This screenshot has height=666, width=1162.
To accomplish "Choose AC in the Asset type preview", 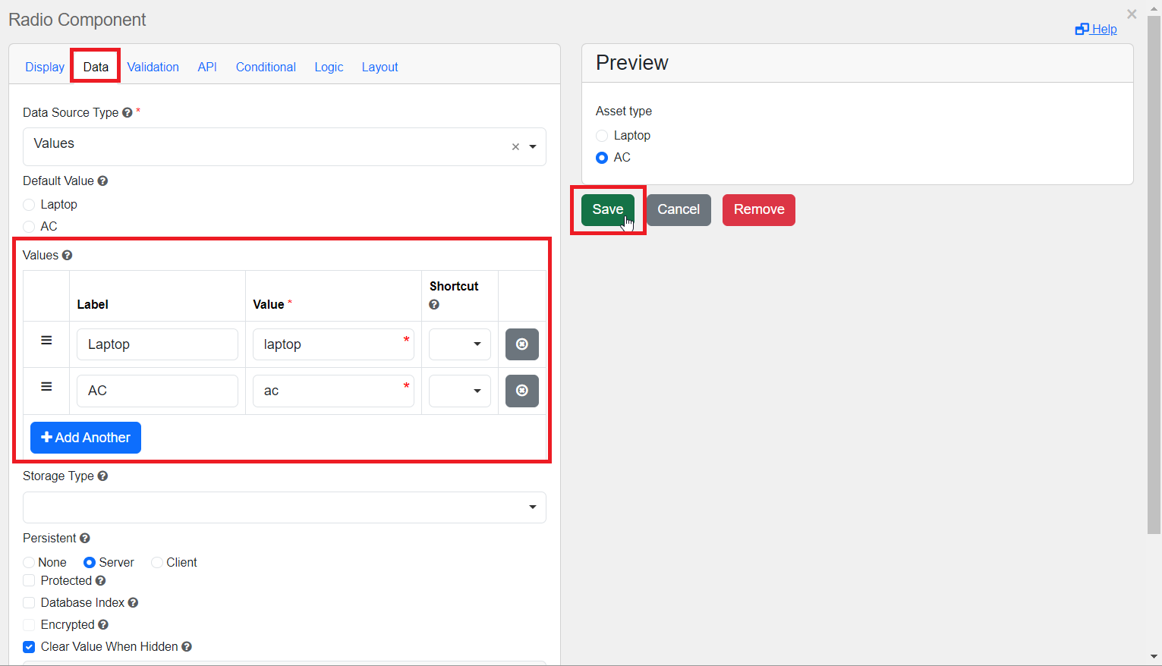I will click(602, 158).
